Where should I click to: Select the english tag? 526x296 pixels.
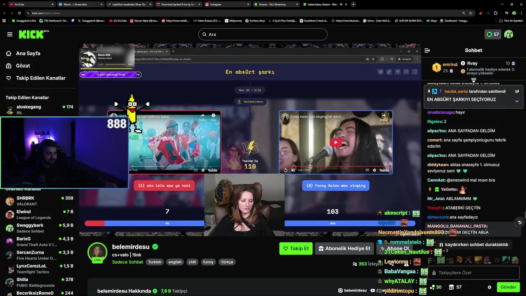[175, 262]
